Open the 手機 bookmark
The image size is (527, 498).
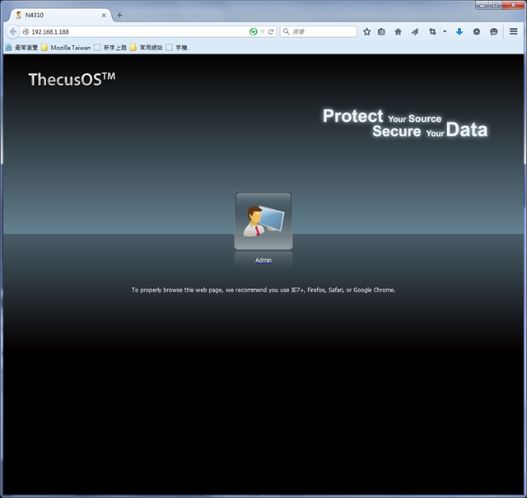177,48
